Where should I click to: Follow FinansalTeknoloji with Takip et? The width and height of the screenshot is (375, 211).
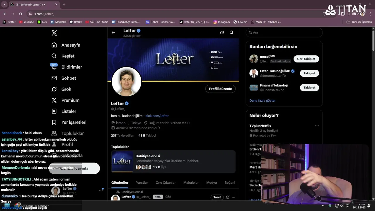pyautogui.click(x=309, y=88)
